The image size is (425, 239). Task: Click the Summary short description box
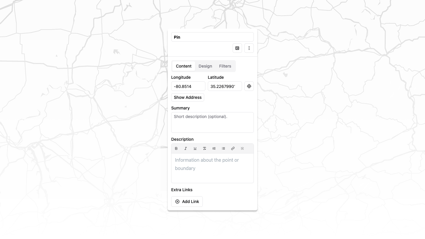tap(212, 122)
